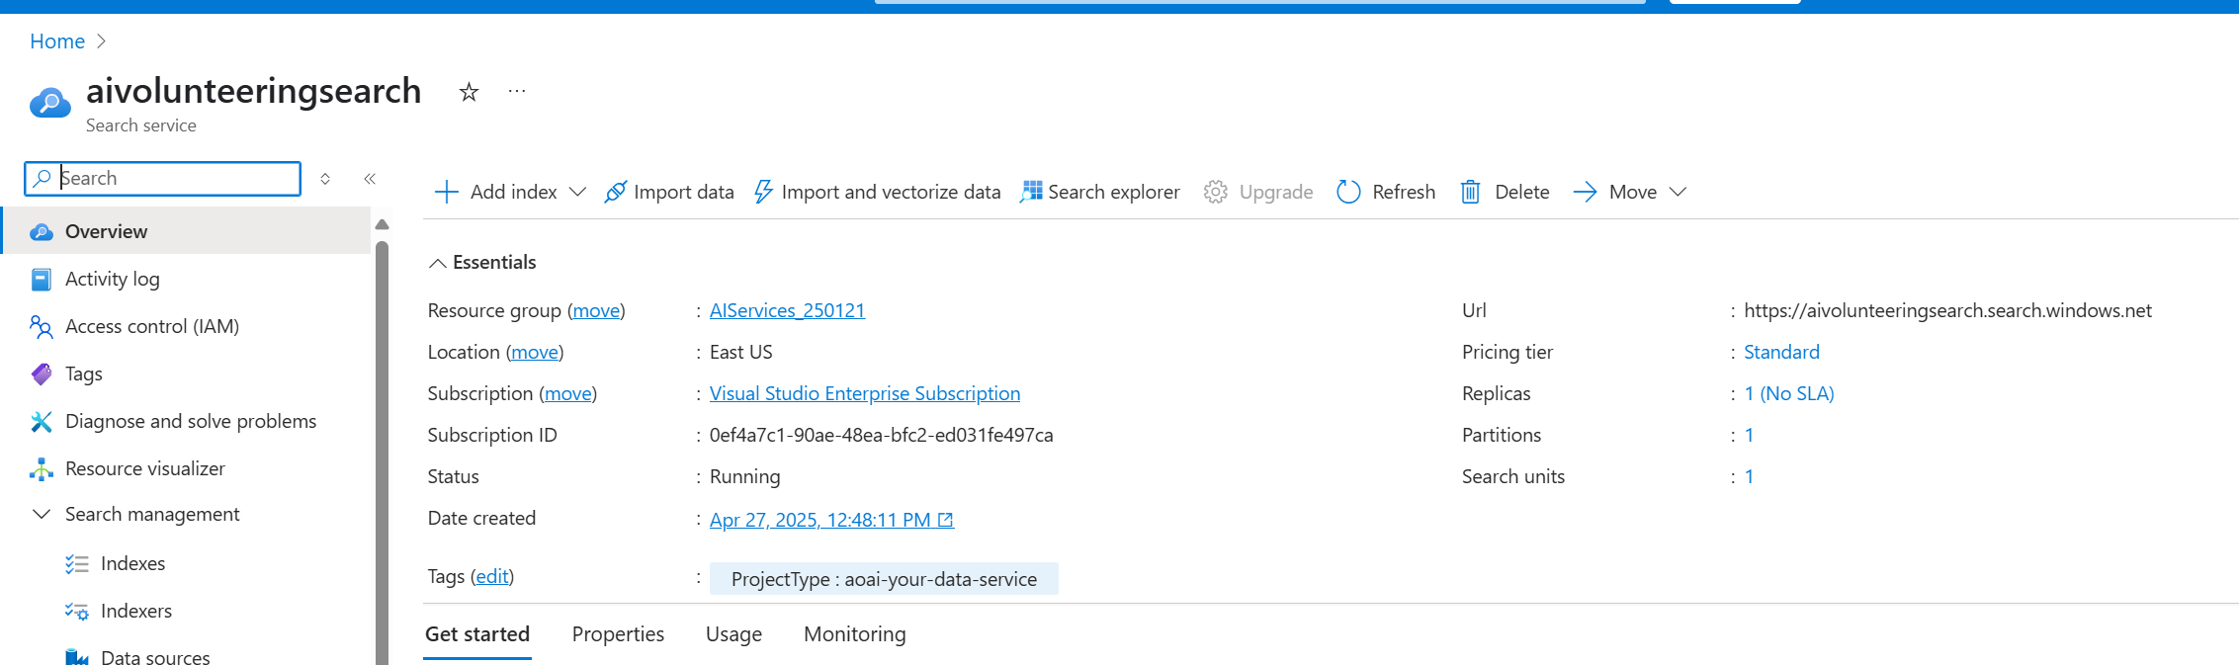Click the Tags purple tag icon
2239x665 pixels.
(42, 374)
